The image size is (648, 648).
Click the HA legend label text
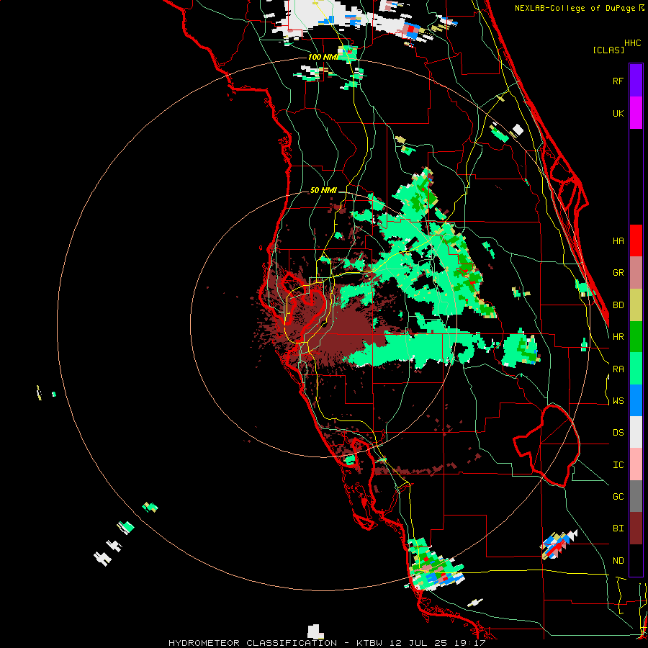point(618,241)
